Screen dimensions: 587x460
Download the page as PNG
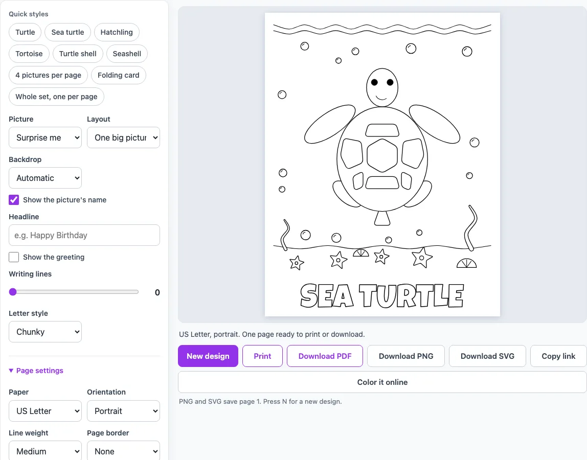point(406,356)
